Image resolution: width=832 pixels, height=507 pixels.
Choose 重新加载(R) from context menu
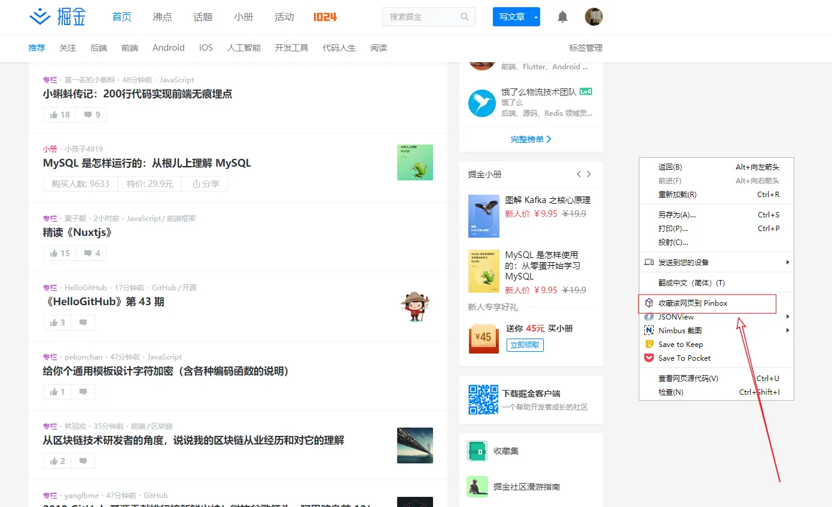(x=717, y=195)
